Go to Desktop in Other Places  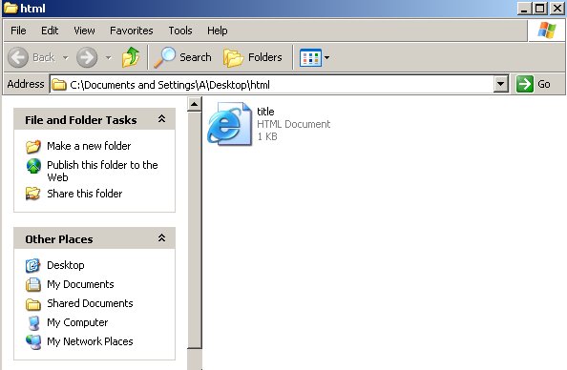(66, 265)
